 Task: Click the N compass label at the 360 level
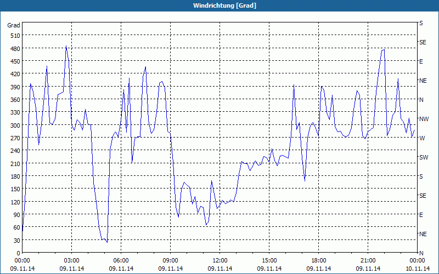421,100
